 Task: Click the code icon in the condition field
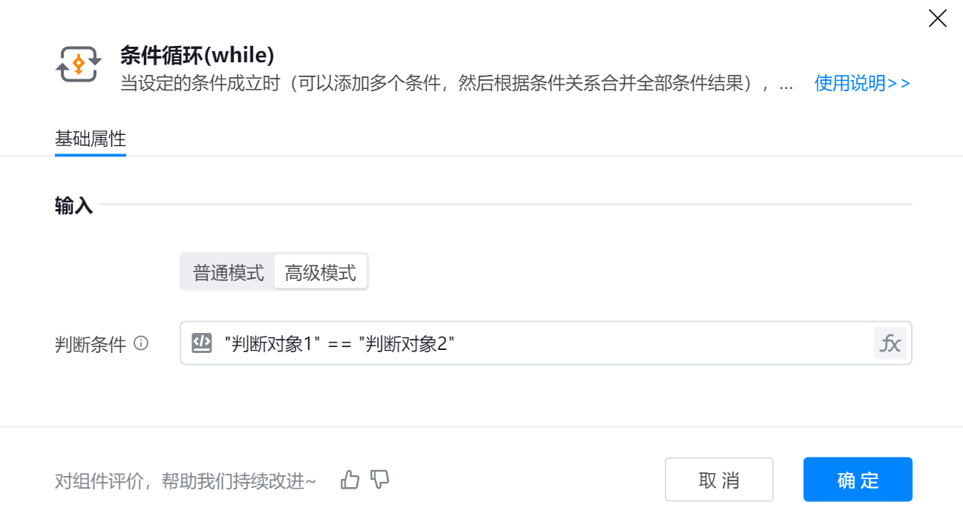pyautogui.click(x=202, y=343)
